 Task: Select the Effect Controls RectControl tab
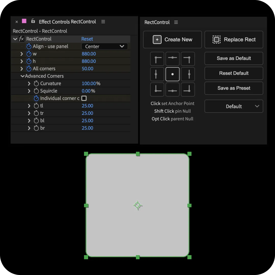[67, 22]
